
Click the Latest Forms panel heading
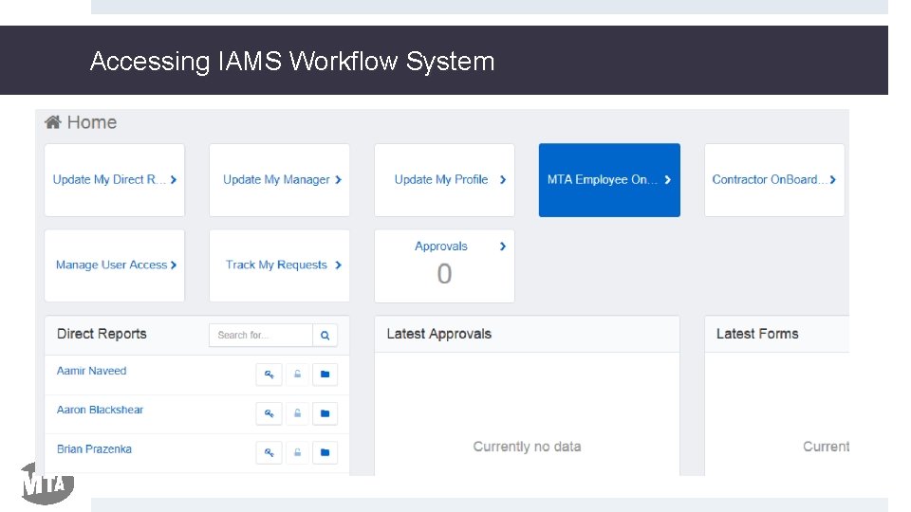[x=757, y=334]
